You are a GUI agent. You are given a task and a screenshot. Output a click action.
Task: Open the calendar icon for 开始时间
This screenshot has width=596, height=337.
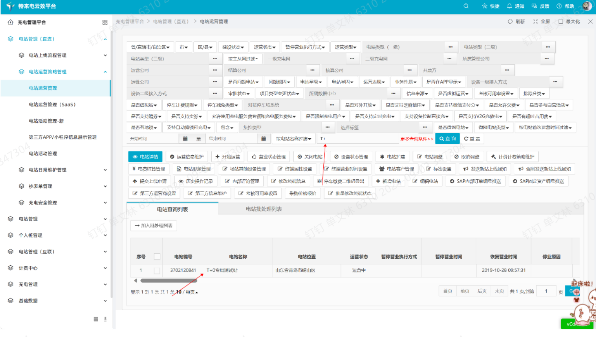pyautogui.click(x=185, y=139)
